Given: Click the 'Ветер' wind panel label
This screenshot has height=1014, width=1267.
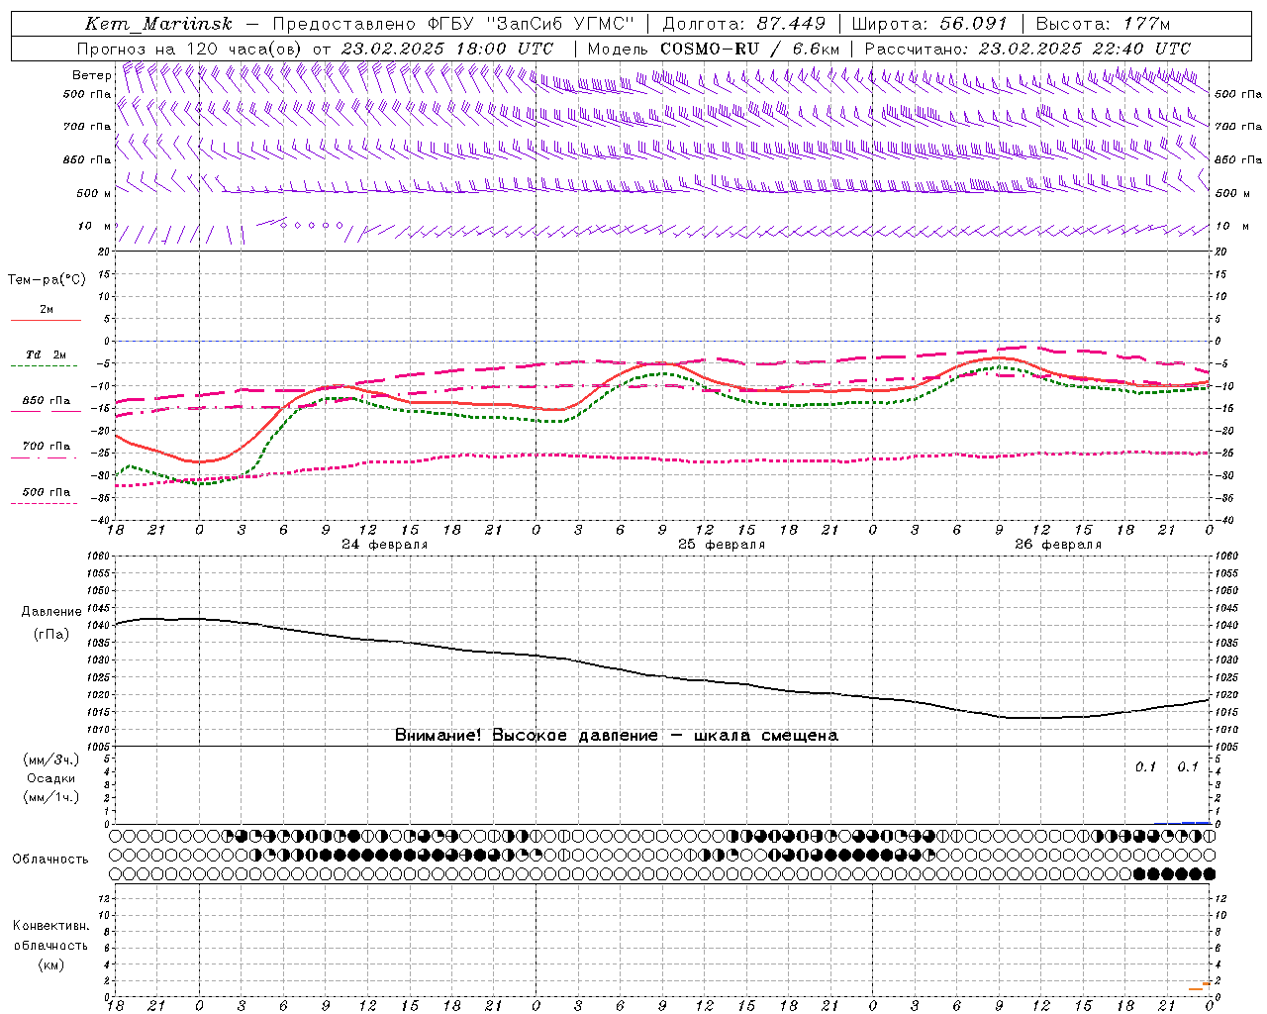Looking at the screenshot, I should pos(91,75).
